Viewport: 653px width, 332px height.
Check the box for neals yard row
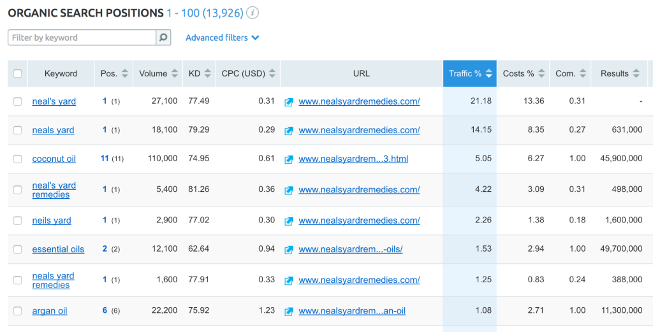[17, 130]
